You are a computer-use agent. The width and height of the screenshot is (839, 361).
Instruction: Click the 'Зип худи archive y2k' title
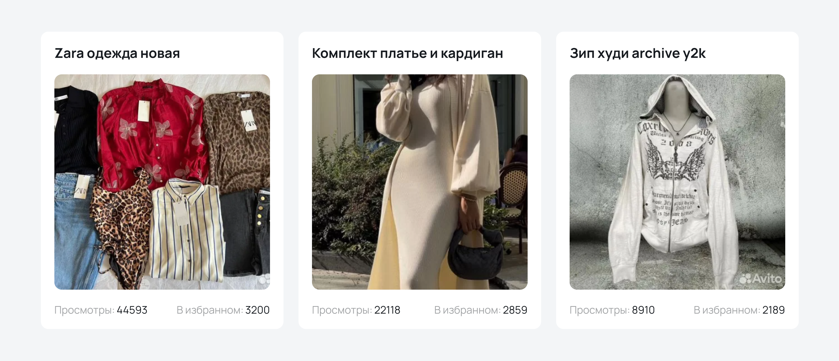(x=638, y=53)
